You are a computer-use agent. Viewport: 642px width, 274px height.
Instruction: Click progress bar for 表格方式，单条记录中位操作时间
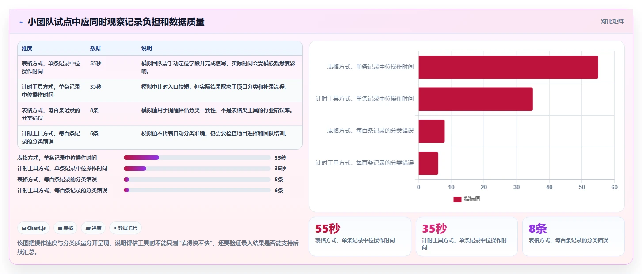tap(197, 158)
